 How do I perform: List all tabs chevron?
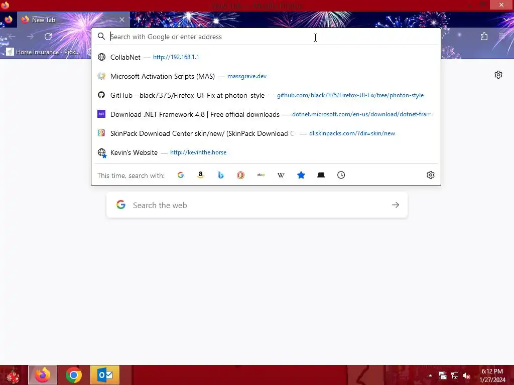(506, 20)
